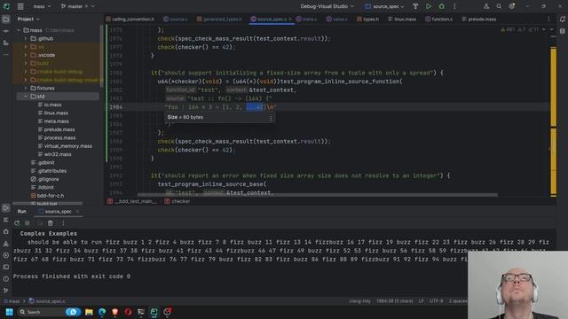
Task: Click the editor horizontal scrollbar
Action: [318, 195]
